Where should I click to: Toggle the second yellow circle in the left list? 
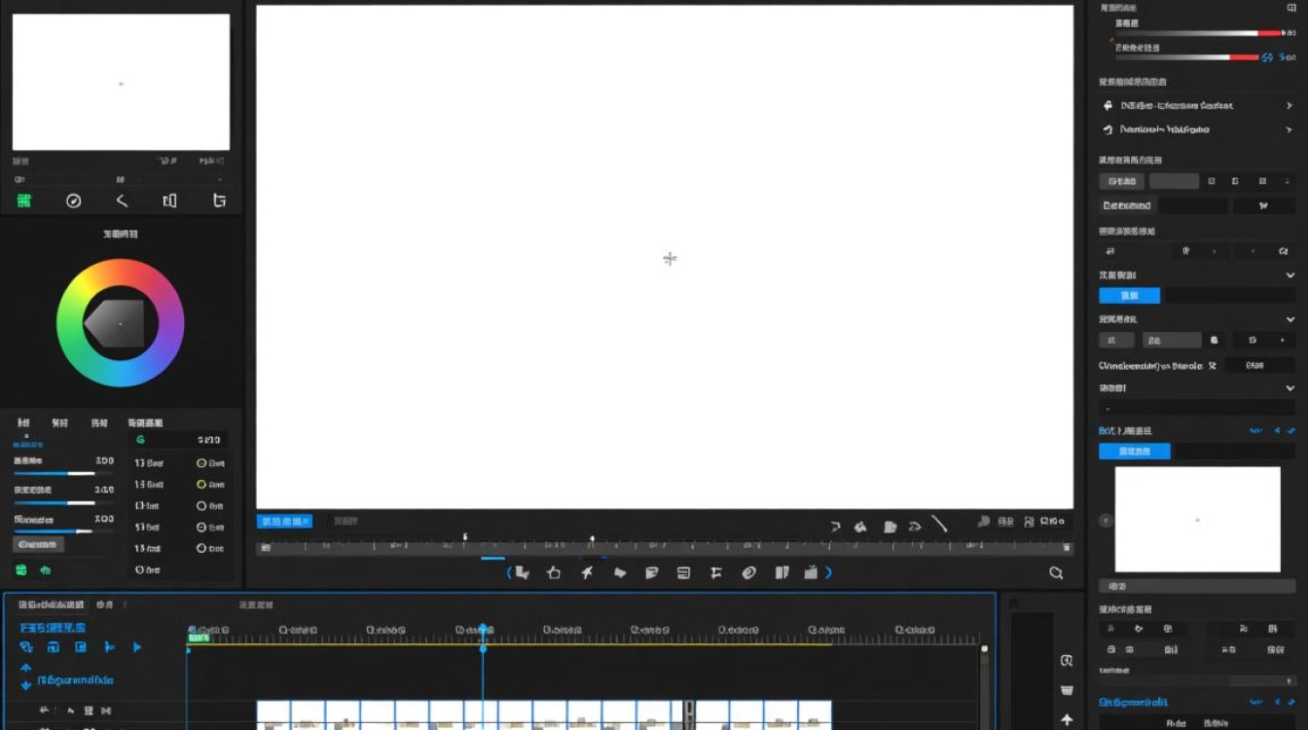[x=201, y=485]
